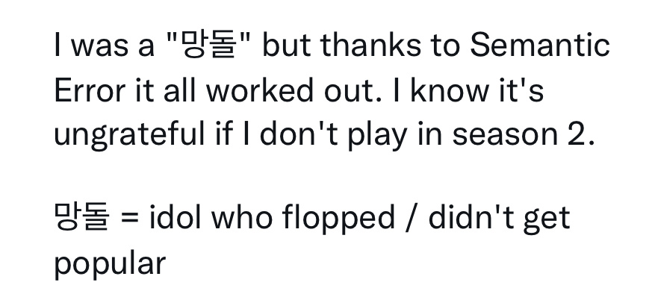Click the word "popular" on the last line

(x=111, y=264)
